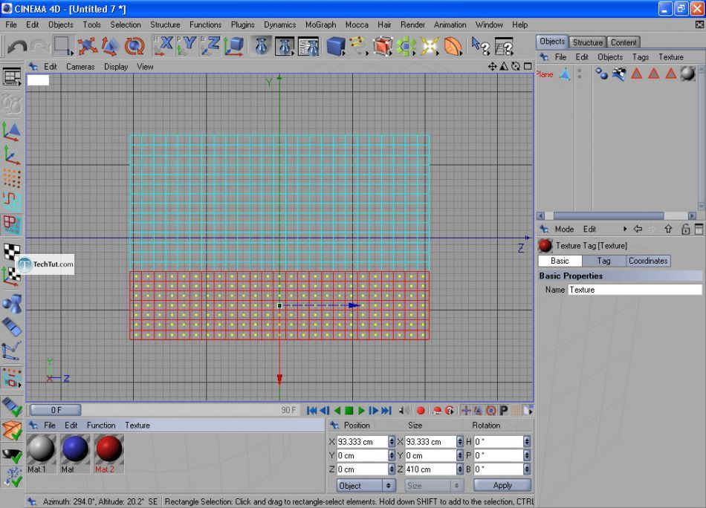This screenshot has height=508, width=706.
Task: Open the Object coordinate mode dropdown
Action: pyautogui.click(x=366, y=486)
